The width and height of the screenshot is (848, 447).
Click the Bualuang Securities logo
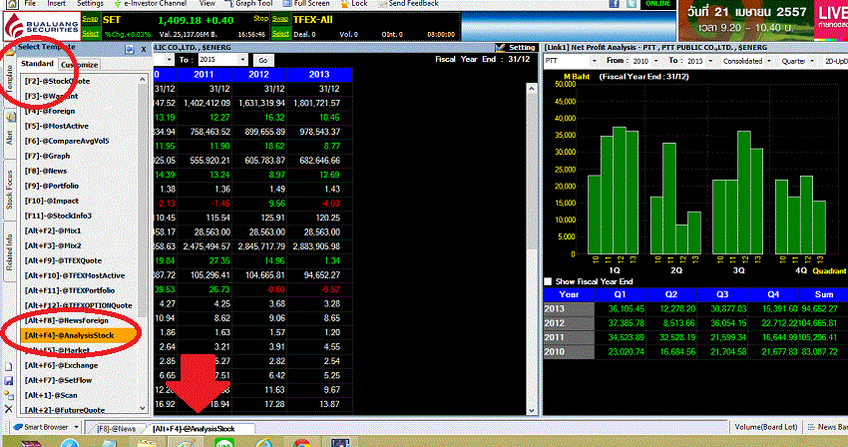tap(41, 26)
